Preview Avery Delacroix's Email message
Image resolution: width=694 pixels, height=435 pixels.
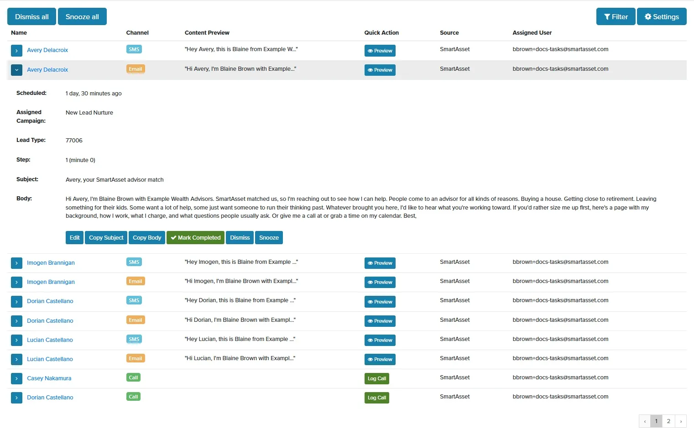pyautogui.click(x=380, y=70)
